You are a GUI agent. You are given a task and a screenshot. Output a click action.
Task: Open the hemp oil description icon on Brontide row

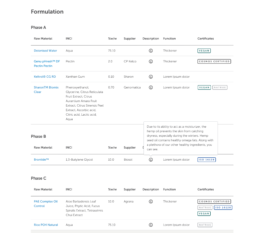151,160
